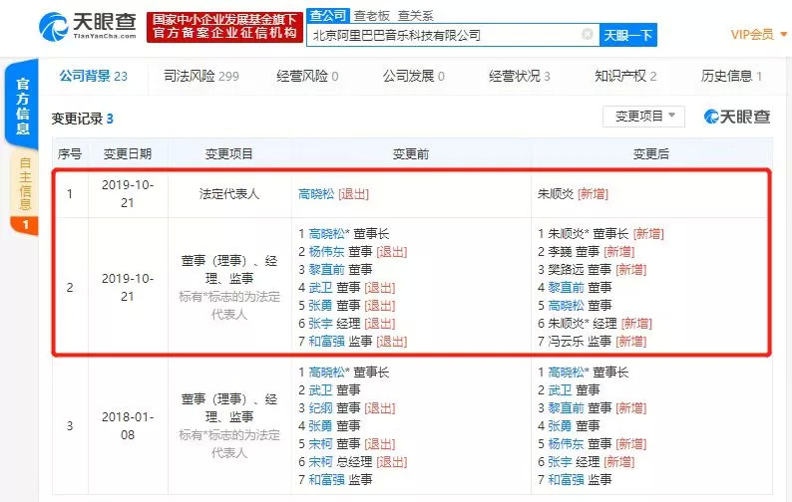This screenshot has width=792, height=502.
Task: Open the 纪纲 董事 [退出] link
Action: 351,408
